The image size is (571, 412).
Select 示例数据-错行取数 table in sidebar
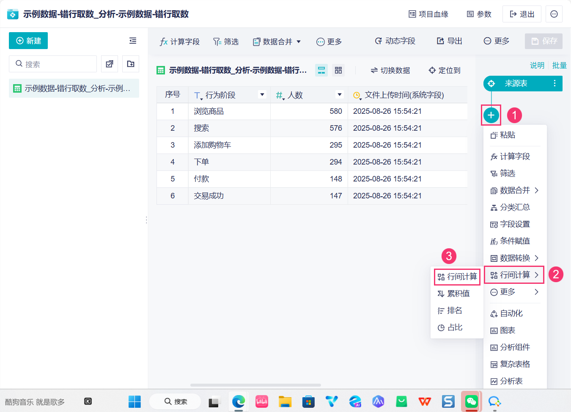click(x=74, y=88)
